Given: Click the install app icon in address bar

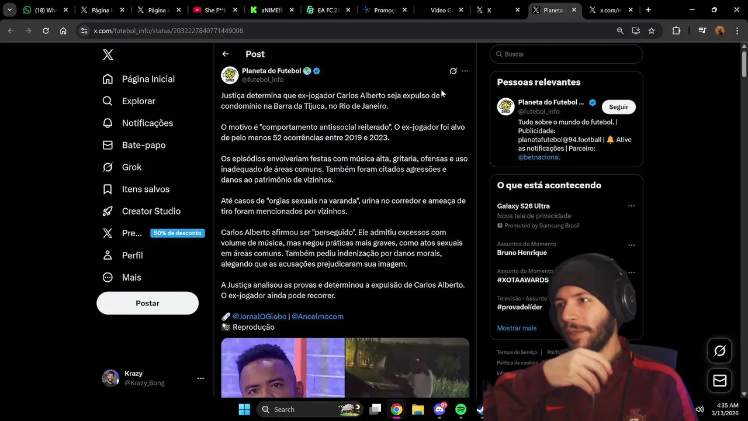Looking at the screenshot, I should coord(636,30).
